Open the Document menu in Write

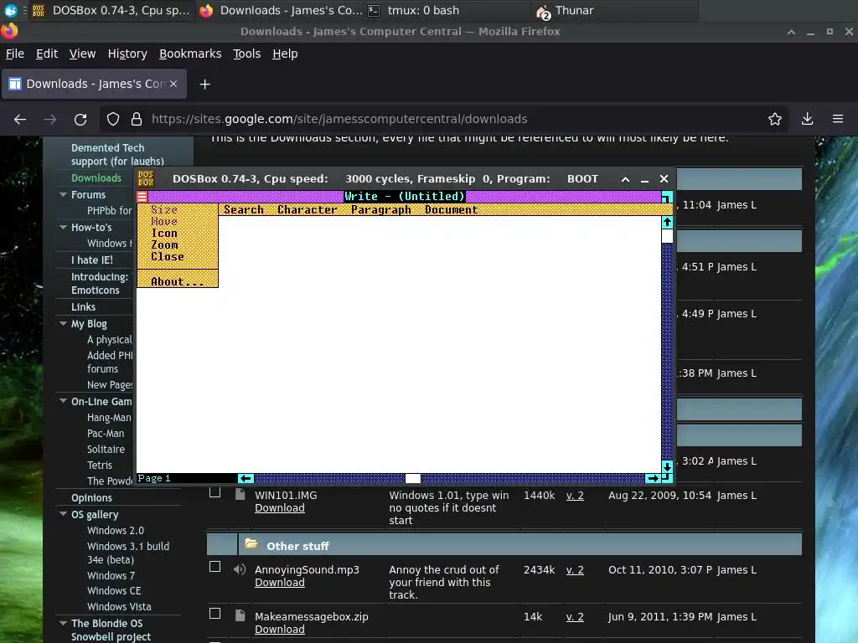(452, 209)
